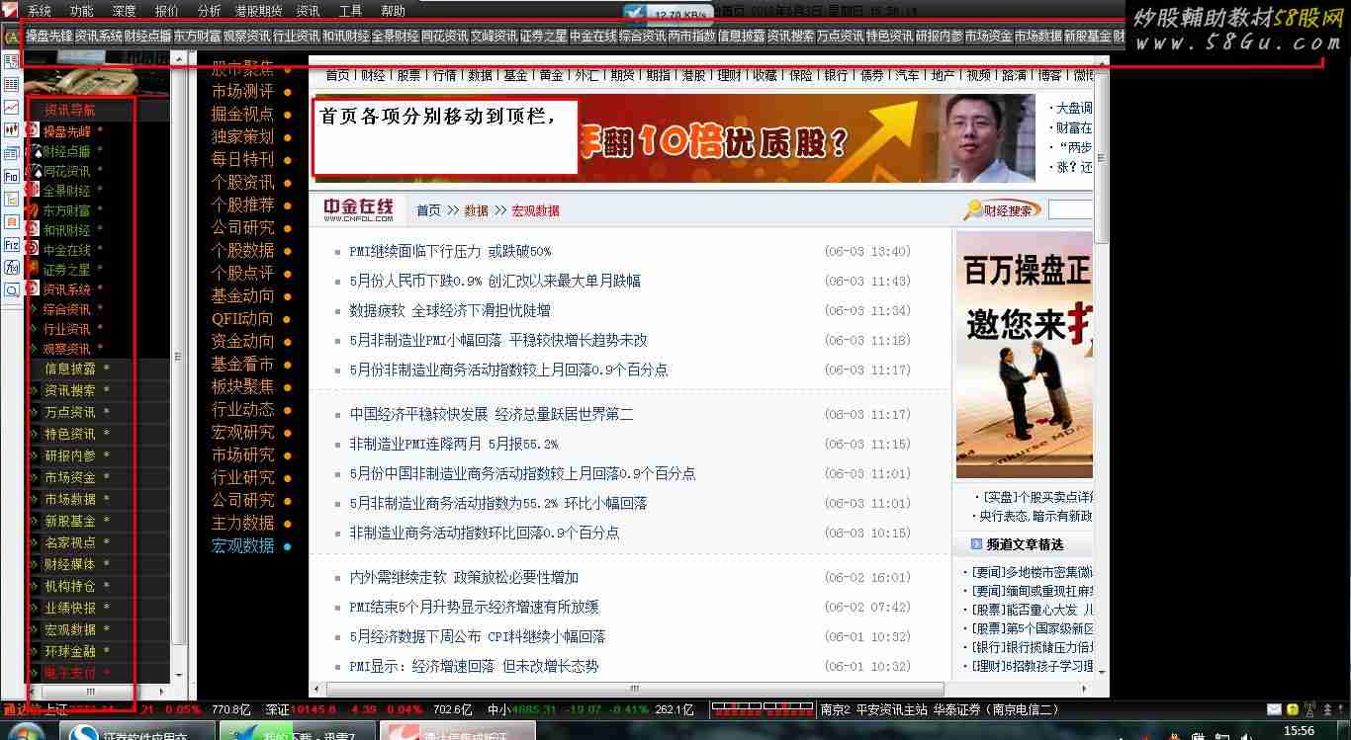The height and width of the screenshot is (740, 1351).
Task: Open article PMI继续面临下行压力 或跌破50%
Action: tap(450, 251)
